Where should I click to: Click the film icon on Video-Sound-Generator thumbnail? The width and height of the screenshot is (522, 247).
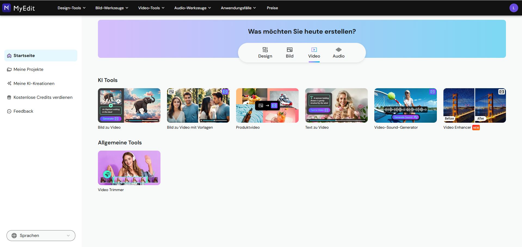pyautogui.click(x=432, y=92)
